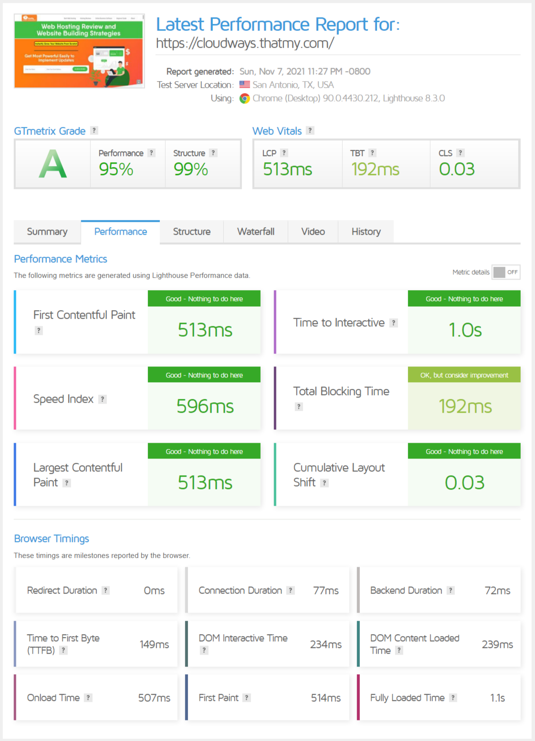Click the 95% performance score

[x=116, y=169]
